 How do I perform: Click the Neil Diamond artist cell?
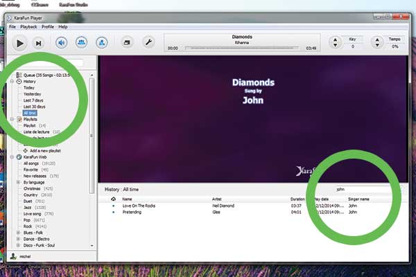(223, 206)
